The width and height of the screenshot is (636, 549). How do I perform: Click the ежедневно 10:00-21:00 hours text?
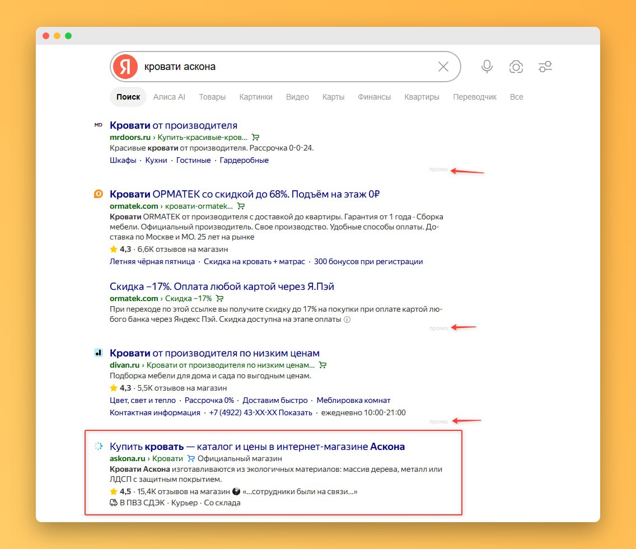click(363, 413)
